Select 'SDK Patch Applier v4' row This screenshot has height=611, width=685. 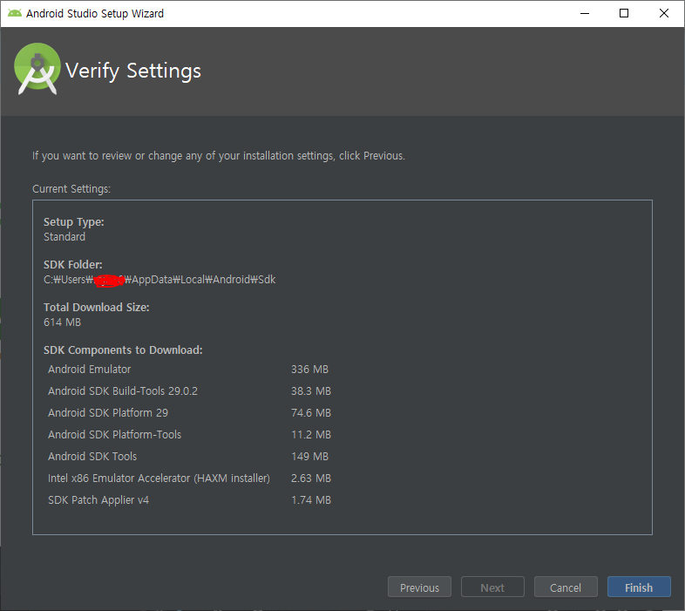188,500
